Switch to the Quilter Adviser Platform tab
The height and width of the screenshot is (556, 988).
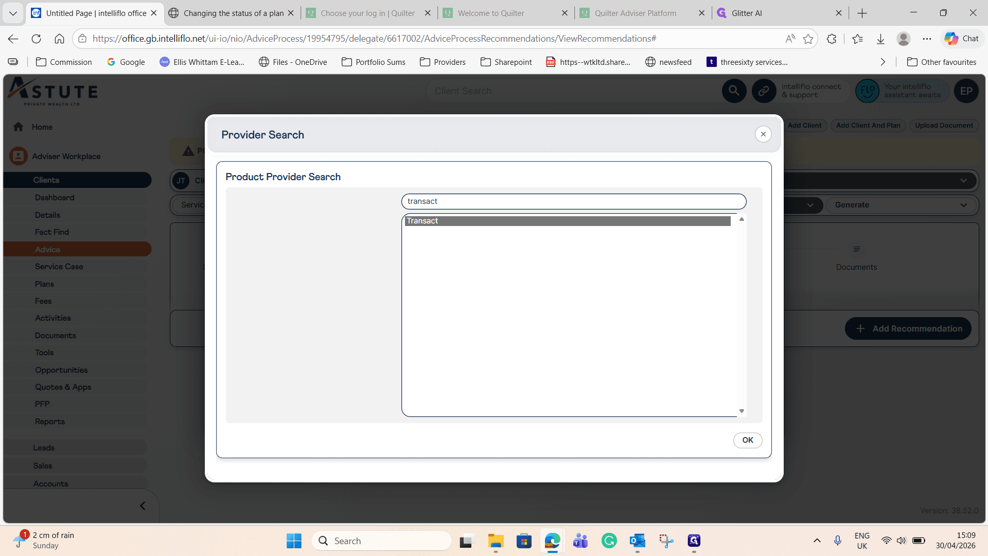coord(642,13)
